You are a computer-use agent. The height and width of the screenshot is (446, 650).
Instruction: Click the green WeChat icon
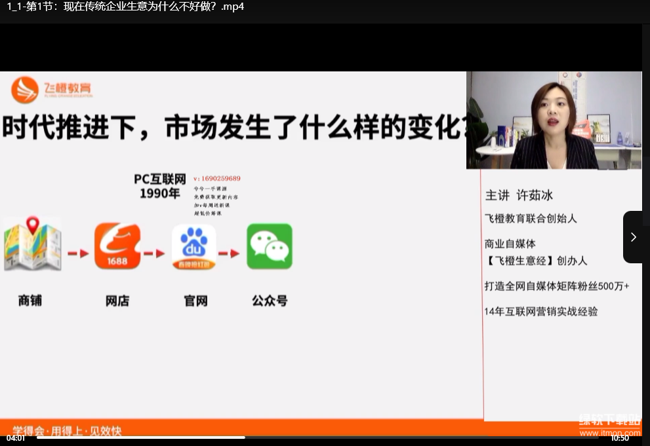click(x=270, y=246)
